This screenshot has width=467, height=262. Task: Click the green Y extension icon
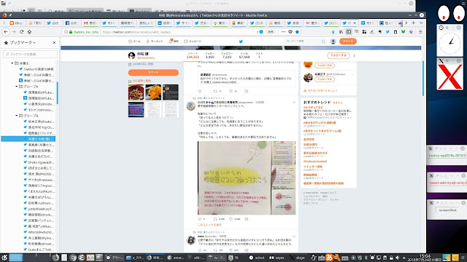coord(403,32)
